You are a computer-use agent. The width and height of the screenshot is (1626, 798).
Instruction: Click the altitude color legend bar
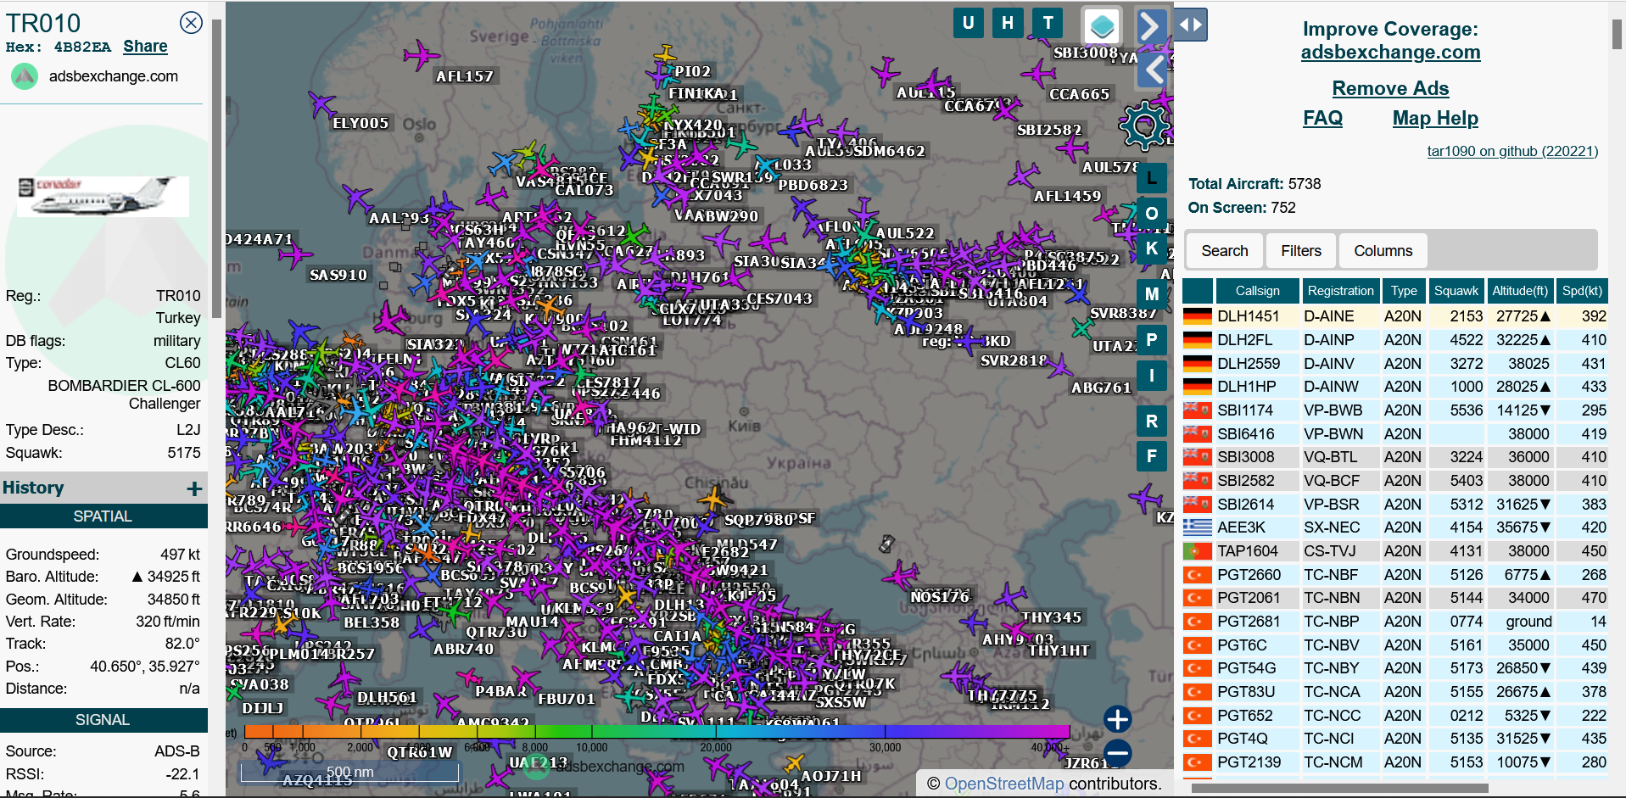pyautogui.click(x=657, y=731)
